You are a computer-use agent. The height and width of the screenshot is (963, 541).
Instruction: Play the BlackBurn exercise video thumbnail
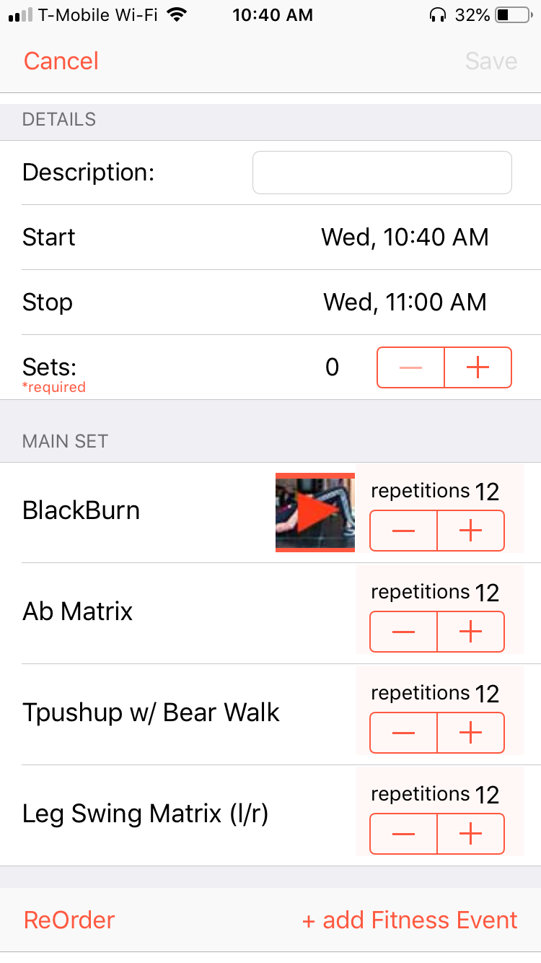(315, 513)
